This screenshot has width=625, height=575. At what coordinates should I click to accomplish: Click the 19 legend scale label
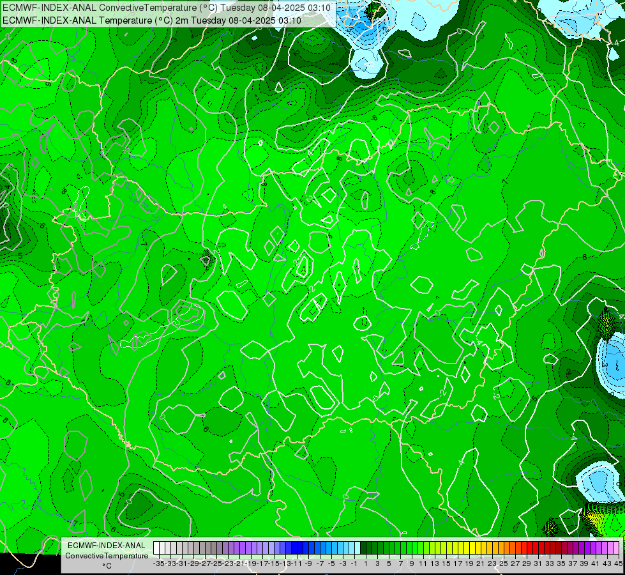click(469, 563)
